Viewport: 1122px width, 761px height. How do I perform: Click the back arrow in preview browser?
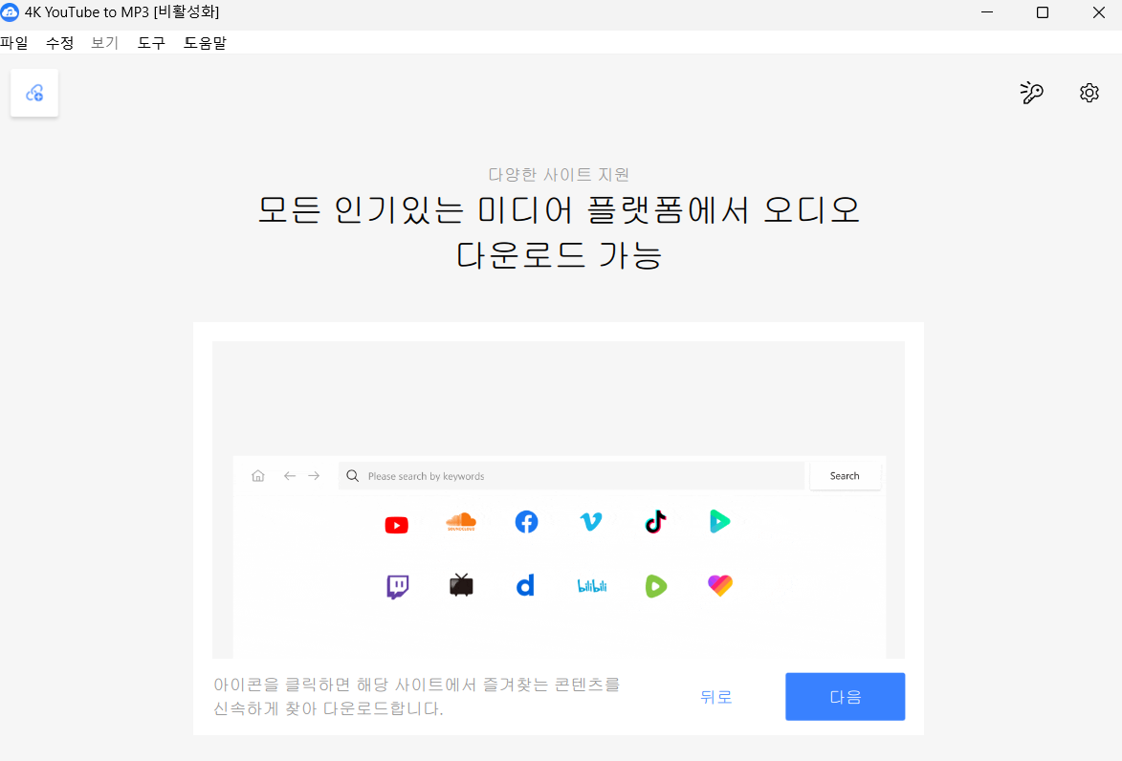[290, 476]
